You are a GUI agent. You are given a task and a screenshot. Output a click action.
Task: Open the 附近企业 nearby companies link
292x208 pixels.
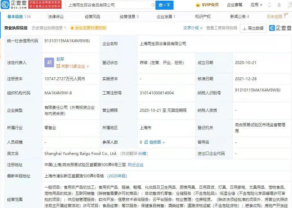[136, 165]
